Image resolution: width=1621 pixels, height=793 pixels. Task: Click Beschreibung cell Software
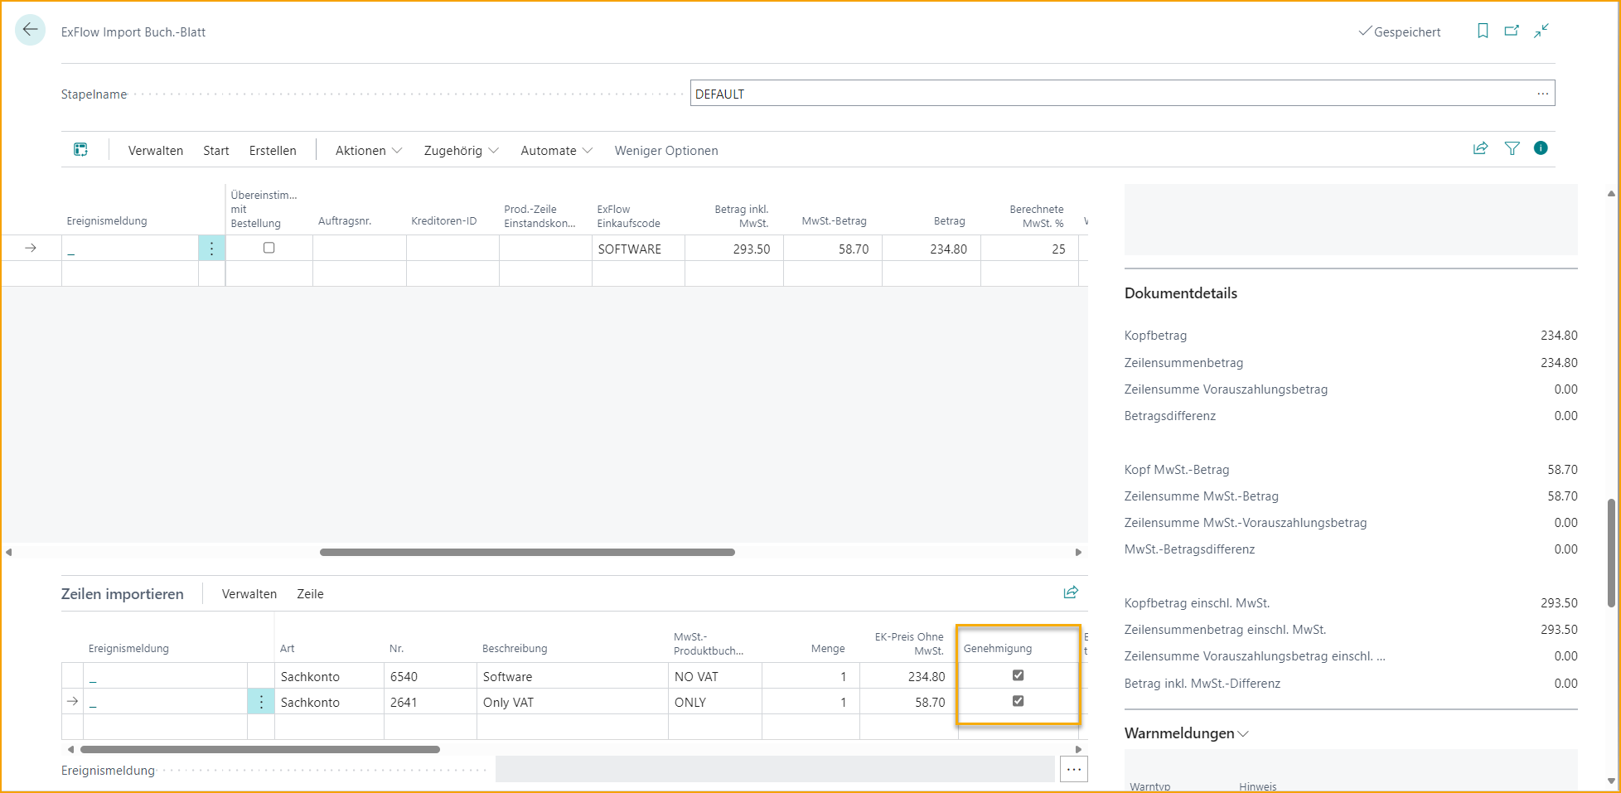click(573, 676)
